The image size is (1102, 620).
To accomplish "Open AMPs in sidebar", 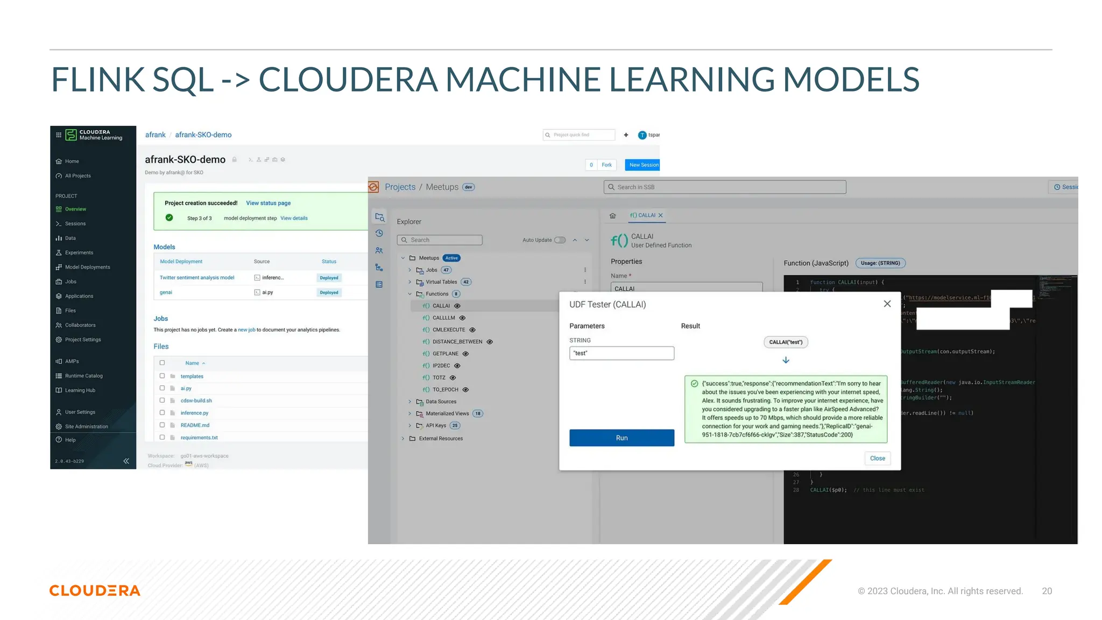I will tap(67, 362).
